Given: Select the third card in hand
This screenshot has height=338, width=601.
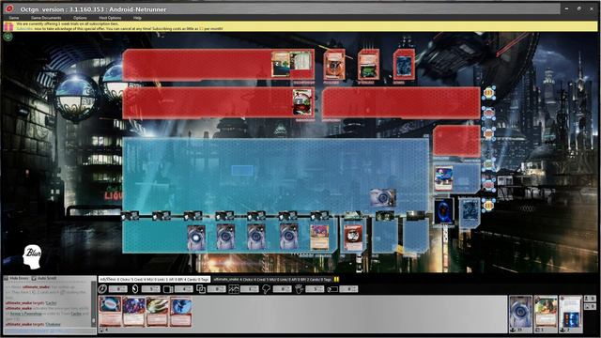Looking at the screenshot, I should coord(157,311).
